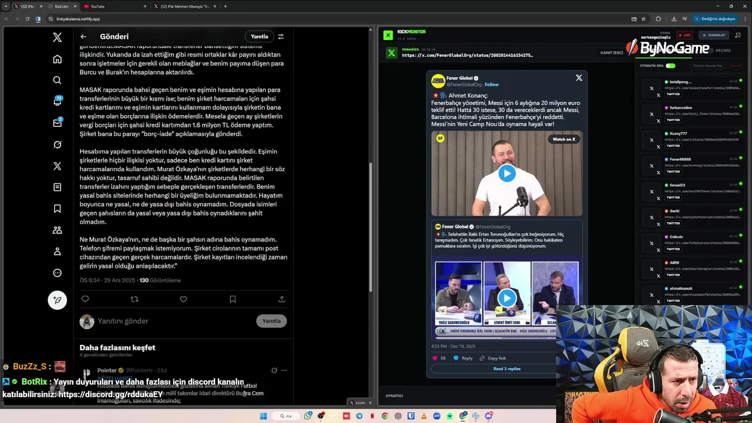752x423 pixels.
Task: Click the top Yanıtla button
Action: pos(259,36)
